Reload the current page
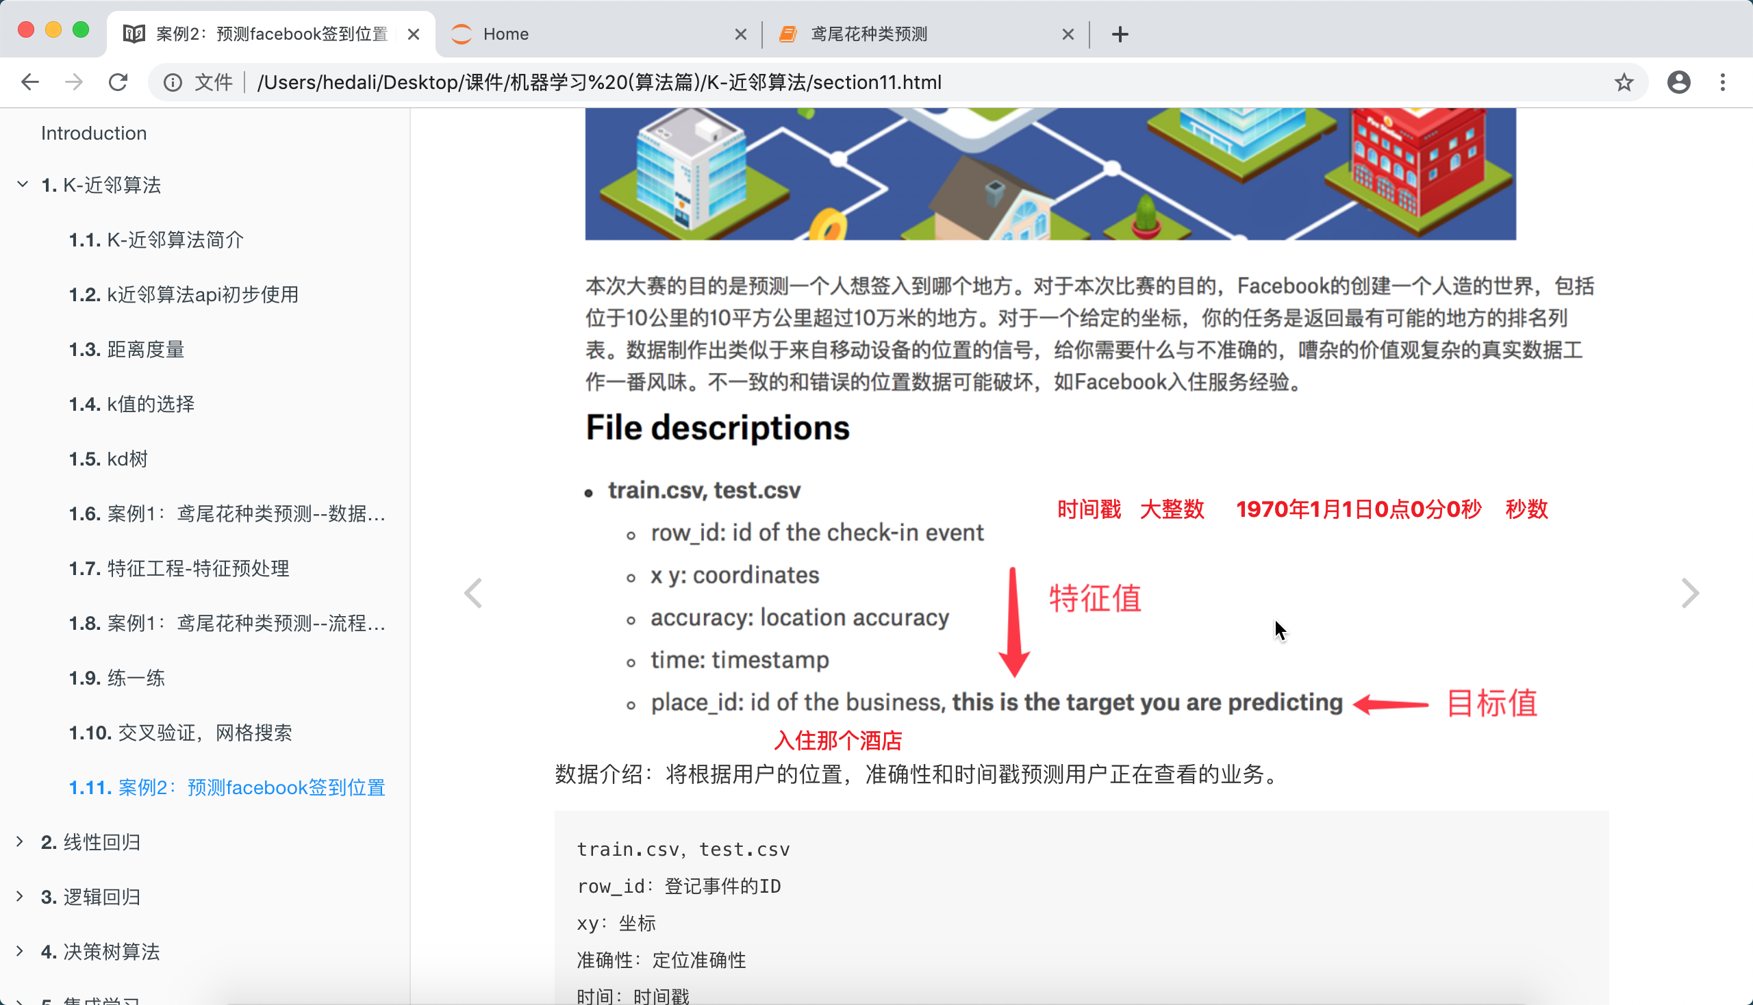This screenshot has width=1753, height=1005. [x=118, y=82]
